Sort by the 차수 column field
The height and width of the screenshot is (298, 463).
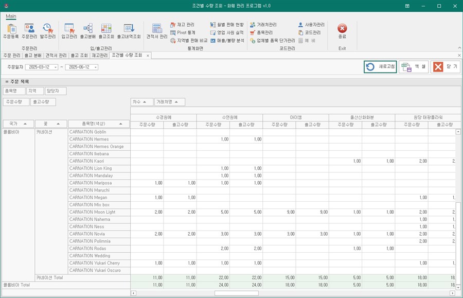142,102
